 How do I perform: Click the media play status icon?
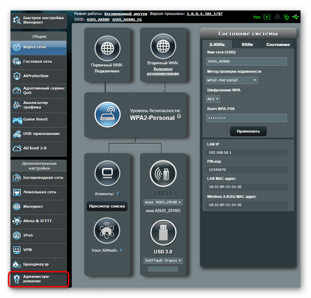(267, 17)
